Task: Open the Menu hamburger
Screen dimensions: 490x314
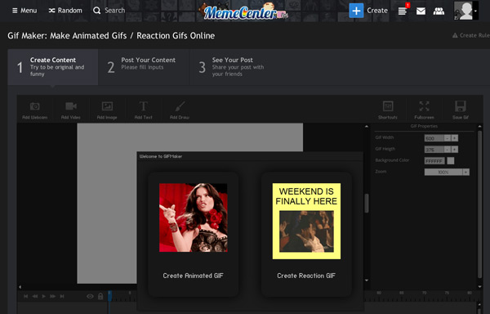Action: pyautogui.click(x=24, y=11)
